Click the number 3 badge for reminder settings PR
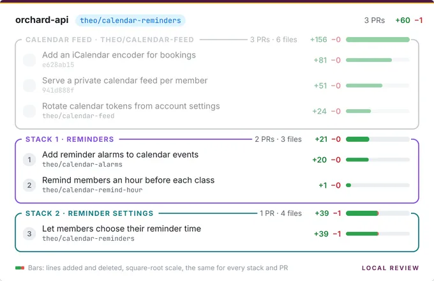Screen dimensions: 434x281 coord(29,234)
